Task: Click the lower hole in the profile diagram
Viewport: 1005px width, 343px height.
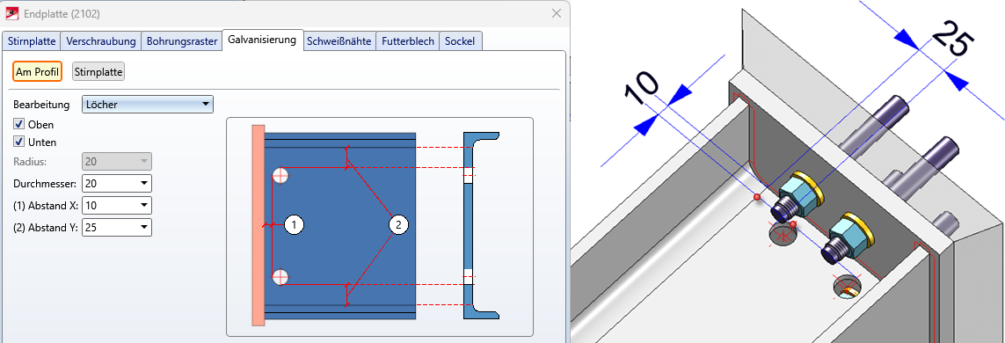Action: [280, 277]
